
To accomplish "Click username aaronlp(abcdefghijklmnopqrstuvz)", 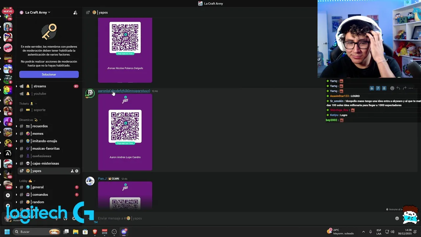I will click(x=124, y=91).
